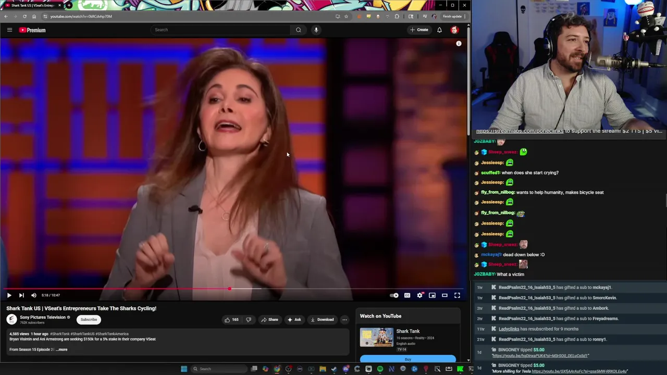Start voice search with microphone icon
The height and width of the screenshot is (375, 667).
coord(316,30)
